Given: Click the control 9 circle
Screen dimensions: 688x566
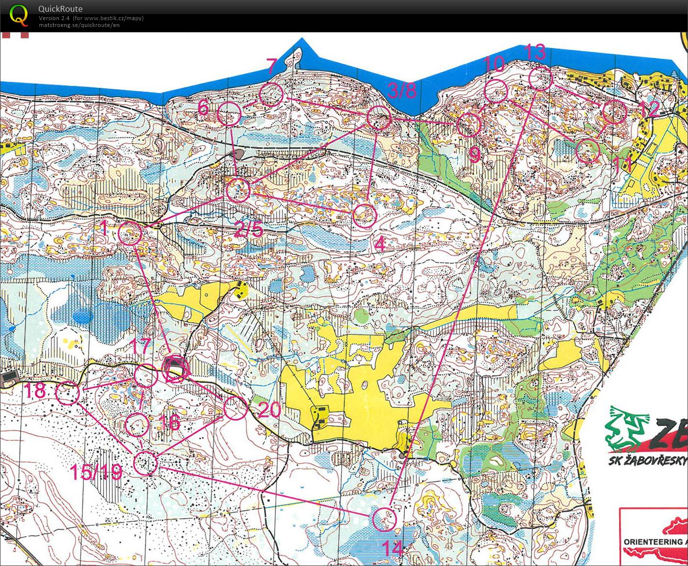Looking at the screenshot, I should click(469, 124).
